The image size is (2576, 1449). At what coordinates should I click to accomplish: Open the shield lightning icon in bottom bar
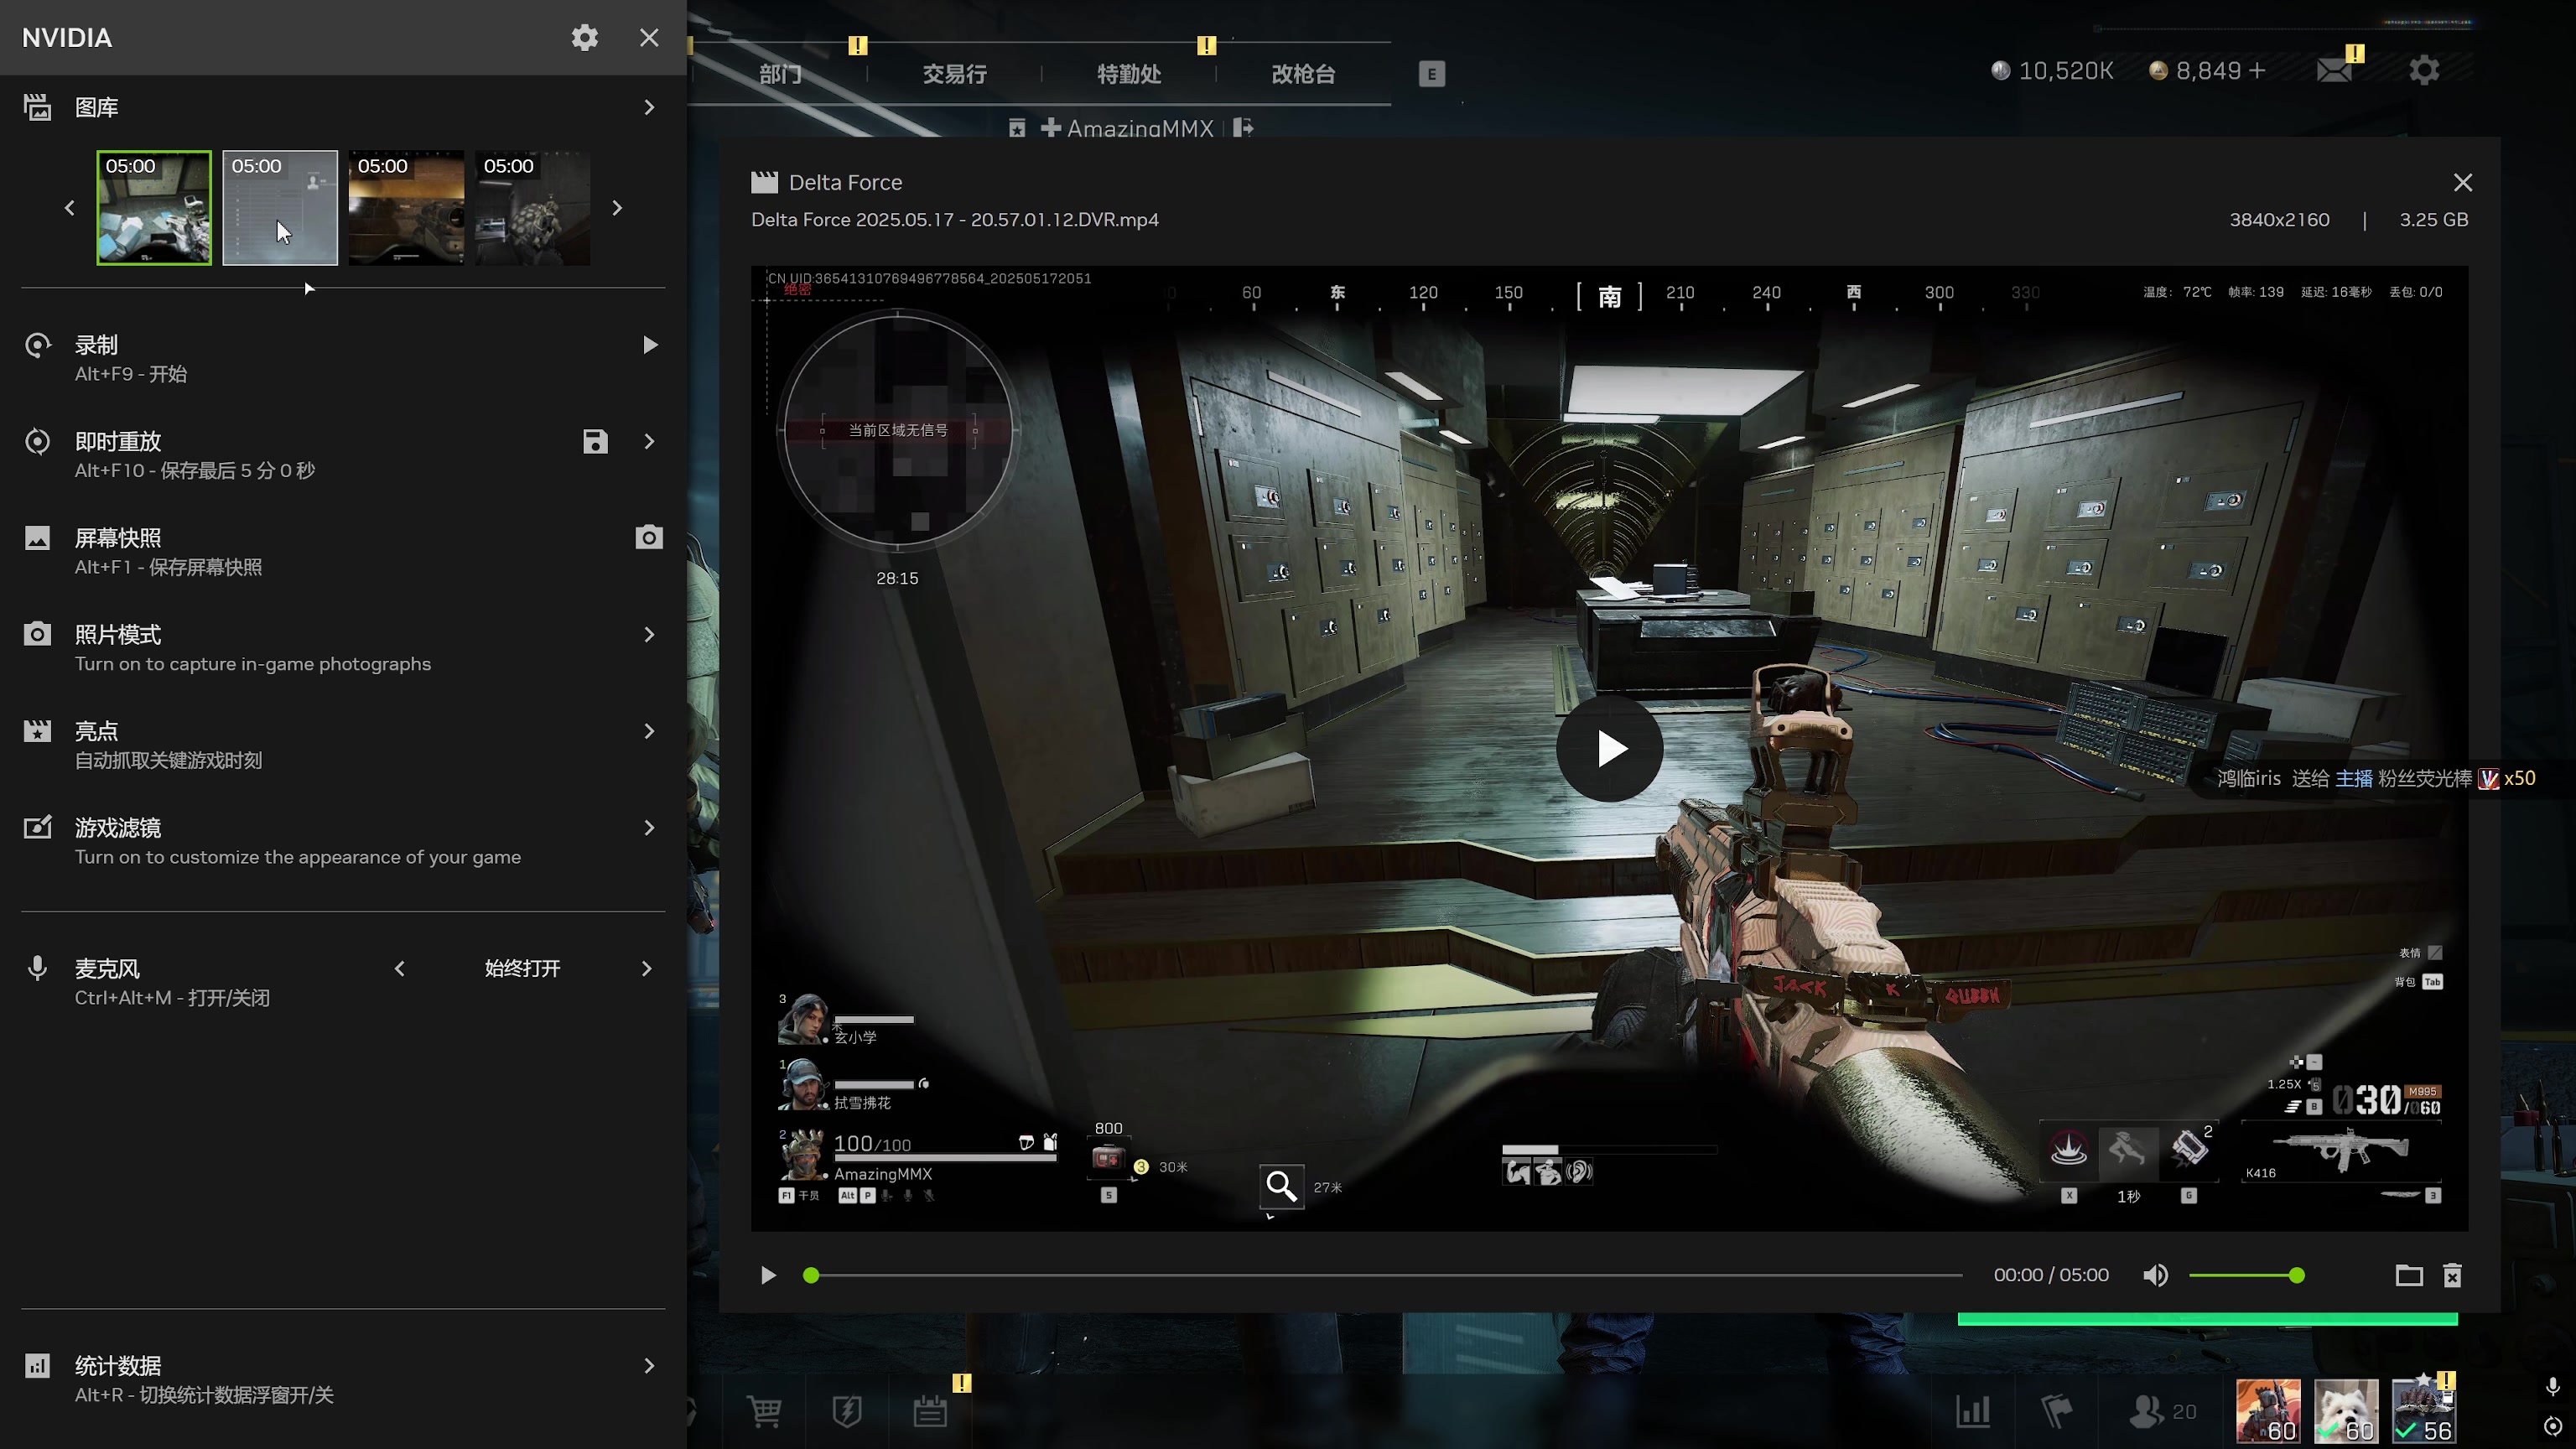click(847, 1412)
